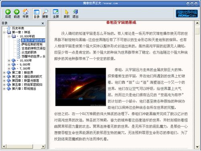Click the book icon of 第四章：联盟与部落

tap(9, 81)
